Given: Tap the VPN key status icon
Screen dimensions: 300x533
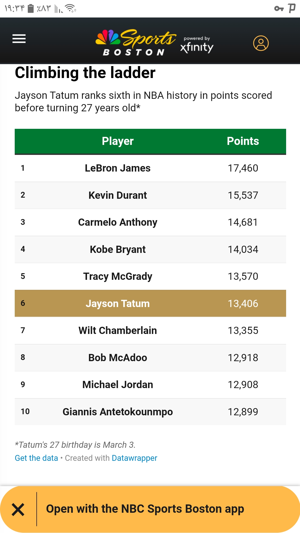Looking at the screenshot, I should pos(279,9).
